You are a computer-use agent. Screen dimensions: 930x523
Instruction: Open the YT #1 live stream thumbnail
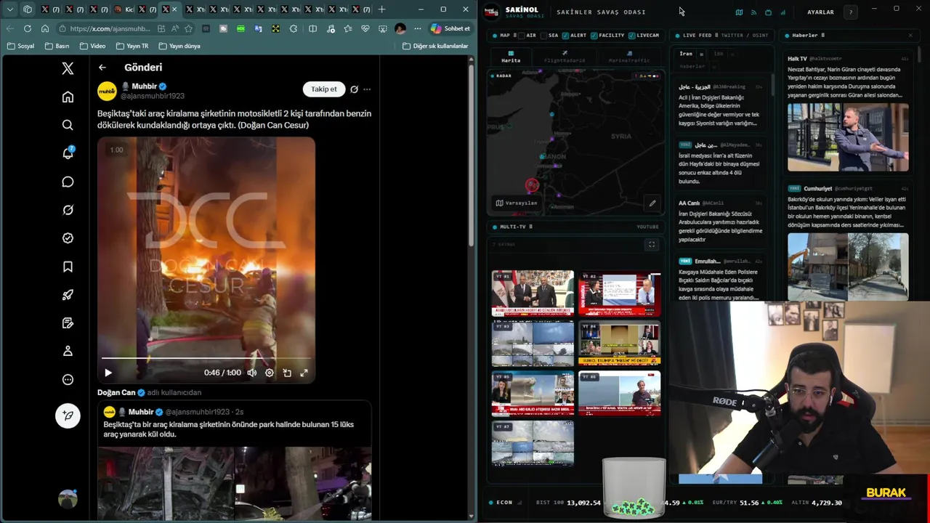533,293
